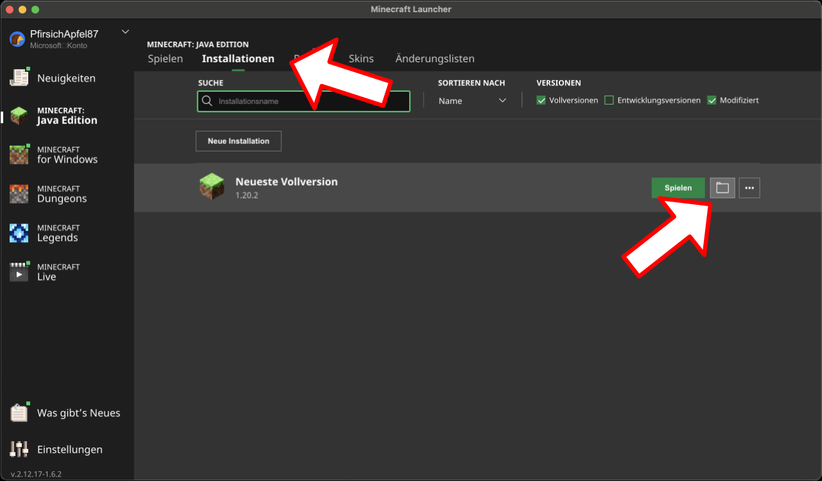The height and width of the screenshot is (481, 822).
Task: Open the Minecraft Legends icon
Action: point(19,233)
